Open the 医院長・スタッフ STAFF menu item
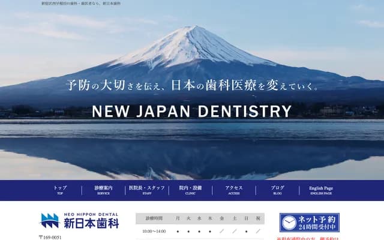This screenshot has height=240, width=384. 147,190
